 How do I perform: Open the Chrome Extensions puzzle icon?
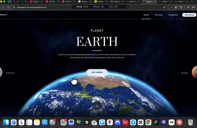181,7
